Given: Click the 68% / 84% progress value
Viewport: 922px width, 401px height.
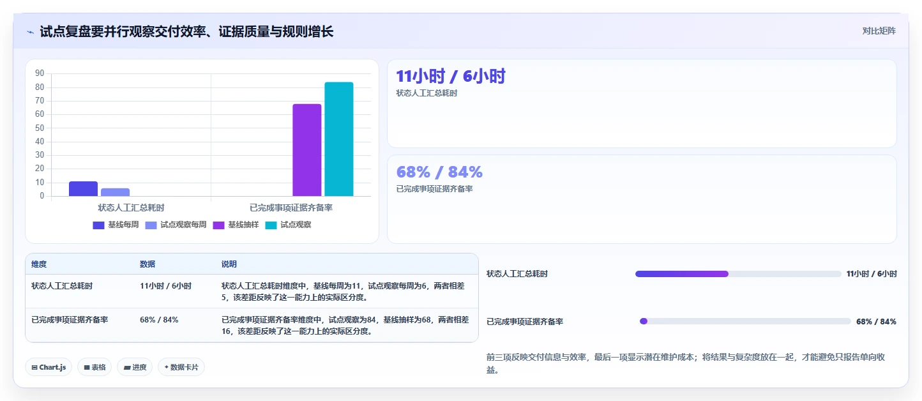Looking at the screenshot, I should coord(876,322).
